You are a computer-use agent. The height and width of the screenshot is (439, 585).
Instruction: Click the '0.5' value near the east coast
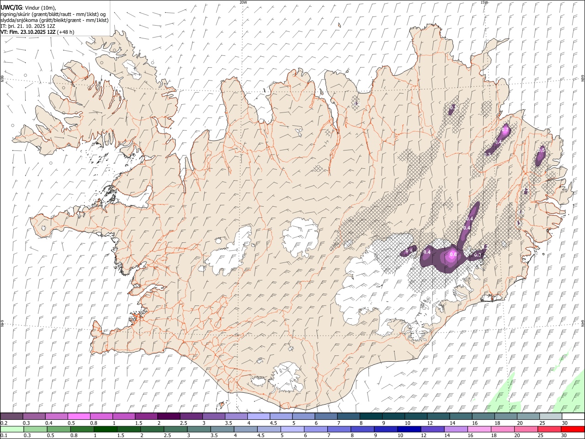pyautogui.click(x=542, y=150)
